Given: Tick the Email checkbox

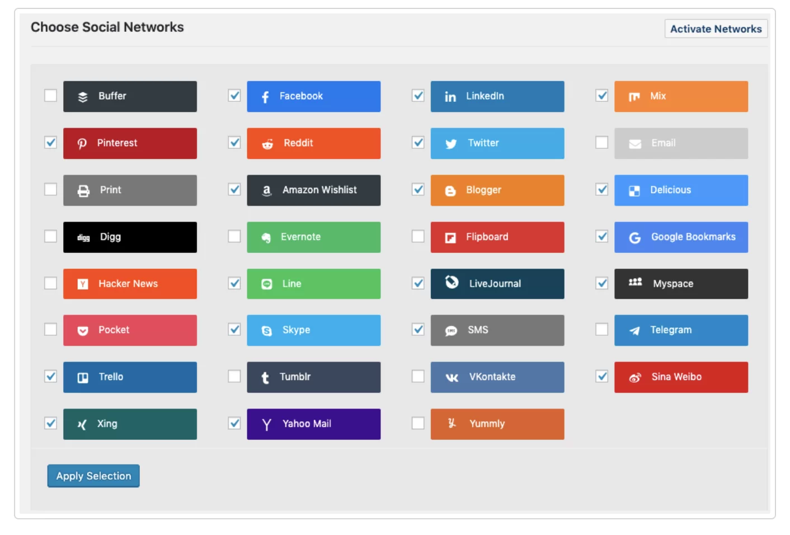Looking at the screenshot, I should [602, 143].
